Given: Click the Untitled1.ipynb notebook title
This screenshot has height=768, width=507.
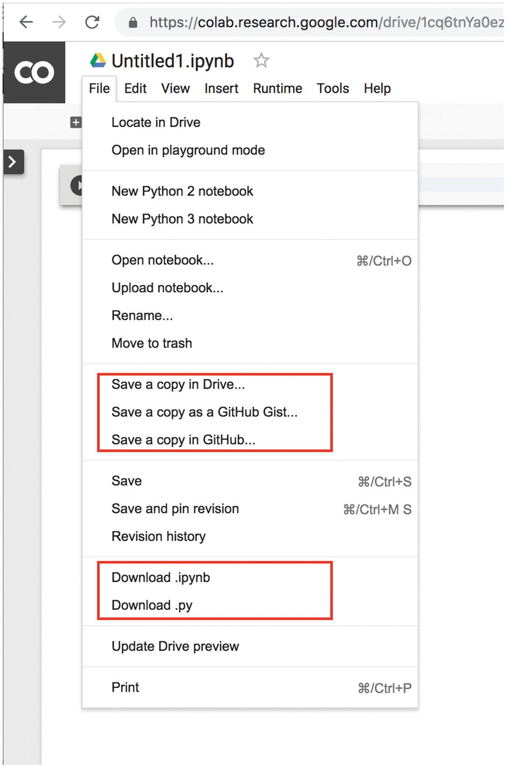Looking at the screenshot, I should (173, 61).
